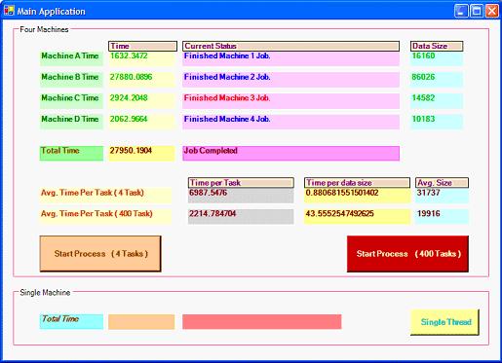The width and height of the screenshot is (502, 363).
Task: Click the average size value 19916
Action: (x=442, y=216)
